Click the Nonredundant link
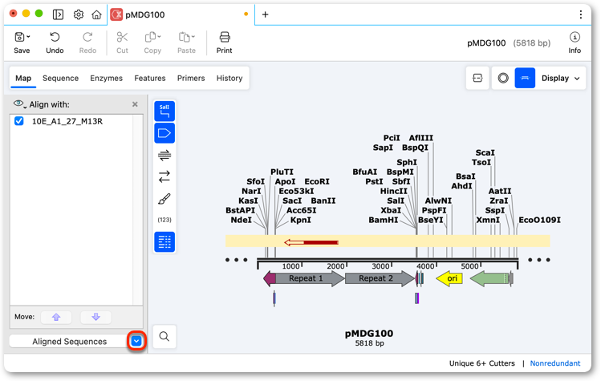Screen dimensions: 605x381 pyautogui.click(x=554, y=363)
